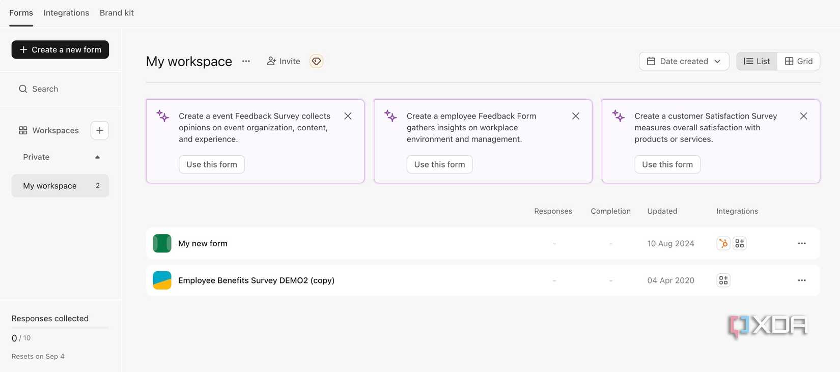Open the Date created sort dropdown

pyautogui.click(x=684, y=61)
